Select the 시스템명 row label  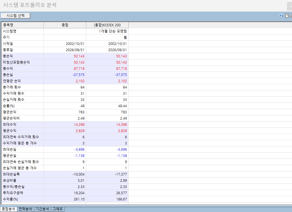[10, 31]
